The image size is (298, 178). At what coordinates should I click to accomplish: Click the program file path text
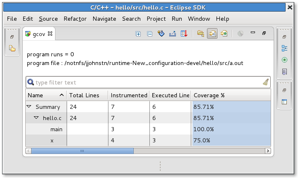[x=135, y=63]
